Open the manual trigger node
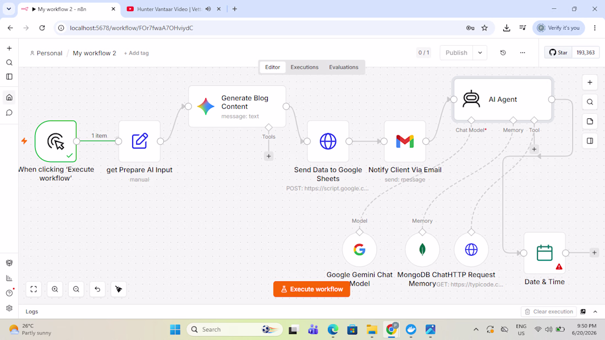The height and width of the screenshot is (340, 605). (x=56, y=141)
